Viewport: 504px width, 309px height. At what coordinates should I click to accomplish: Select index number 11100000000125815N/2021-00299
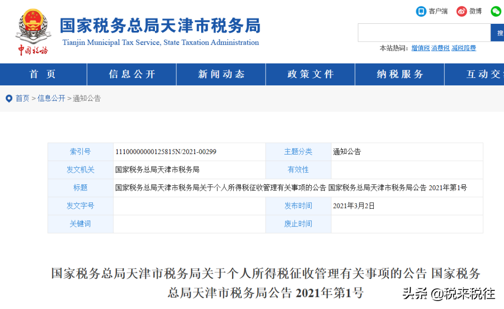tap(166, 152)
